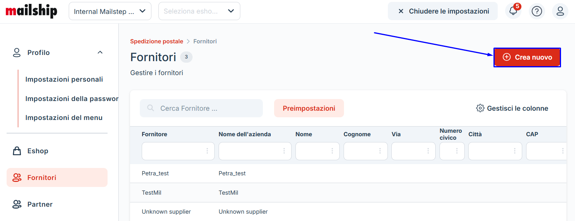Open Impostazioni del menu item
The image size is (575, 221).
click(64, 118)
